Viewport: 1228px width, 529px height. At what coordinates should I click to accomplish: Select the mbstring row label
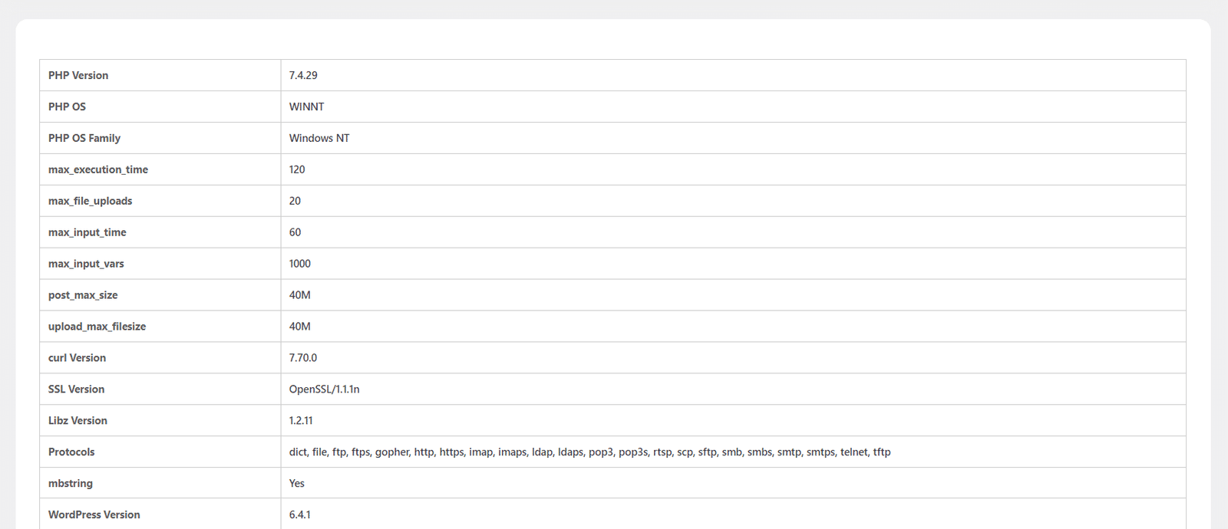71,484
